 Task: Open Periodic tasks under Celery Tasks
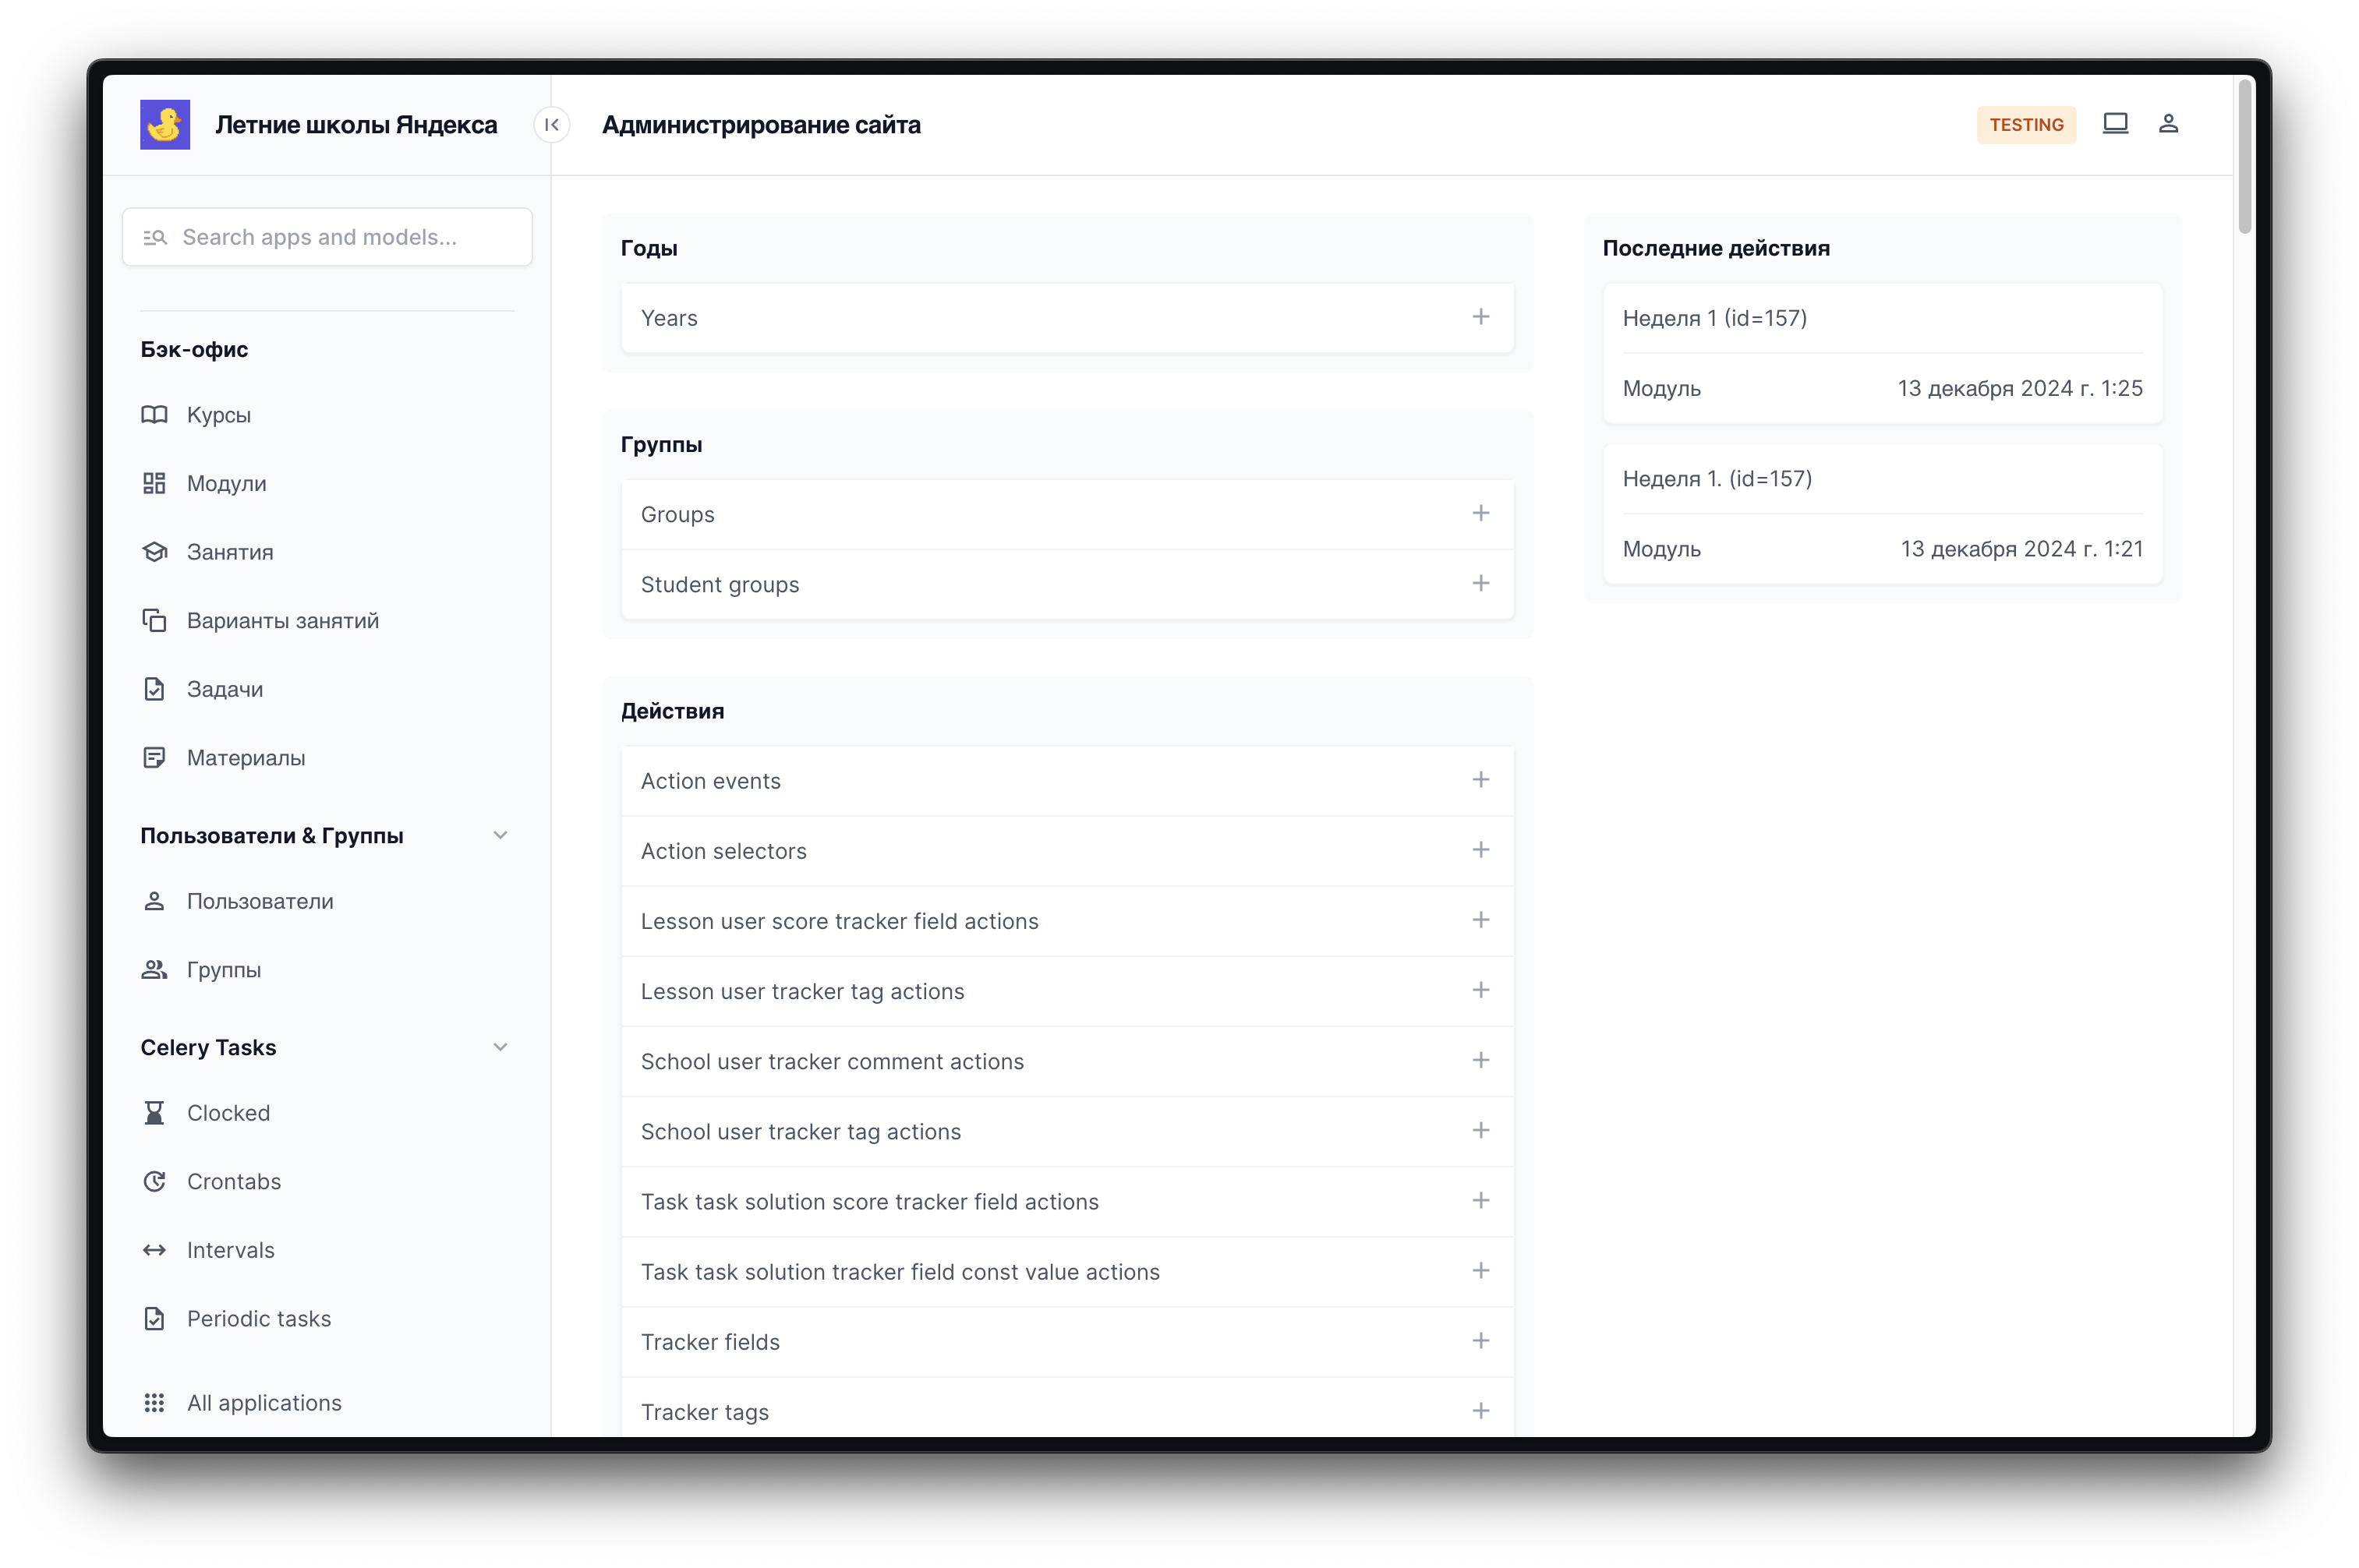point(259,1319)
